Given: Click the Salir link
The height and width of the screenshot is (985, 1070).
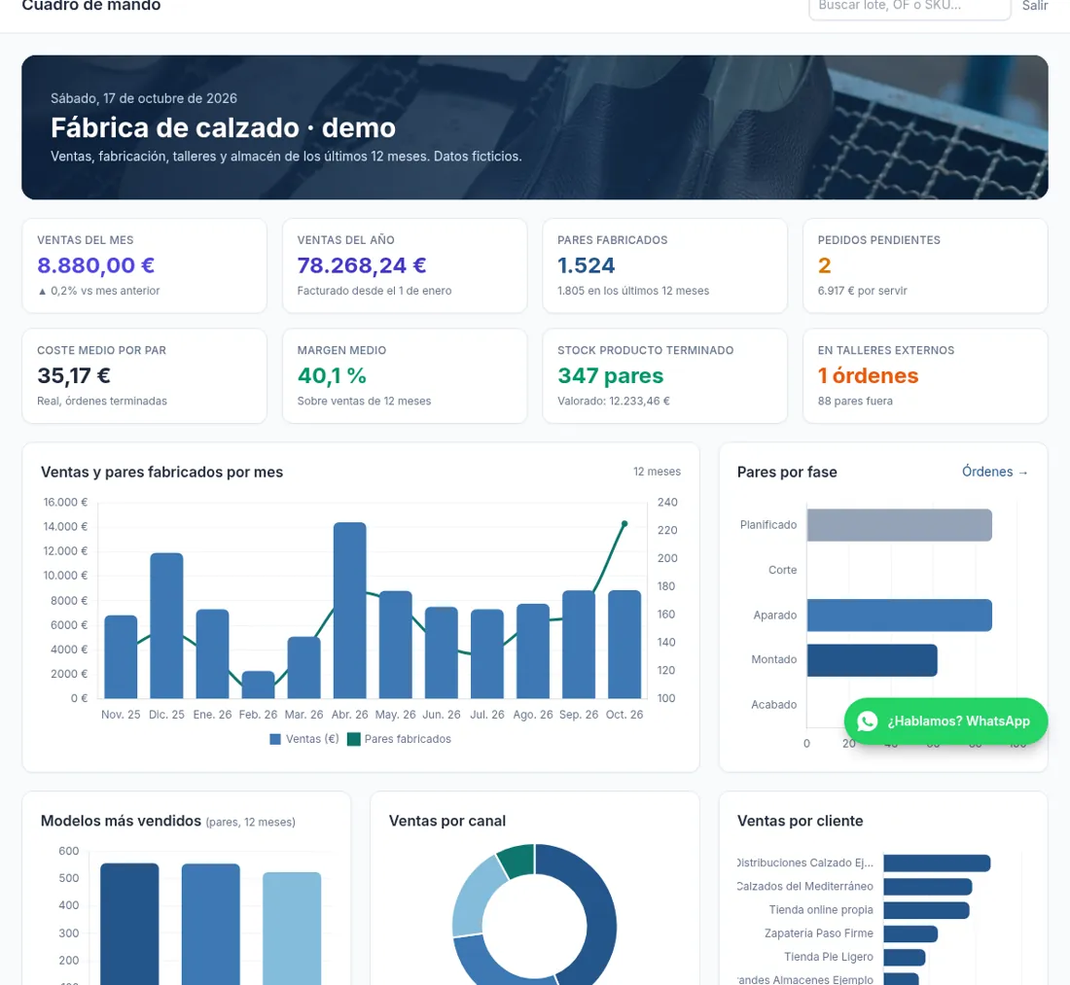Looking at the screenshot, I should (1035, 6).
